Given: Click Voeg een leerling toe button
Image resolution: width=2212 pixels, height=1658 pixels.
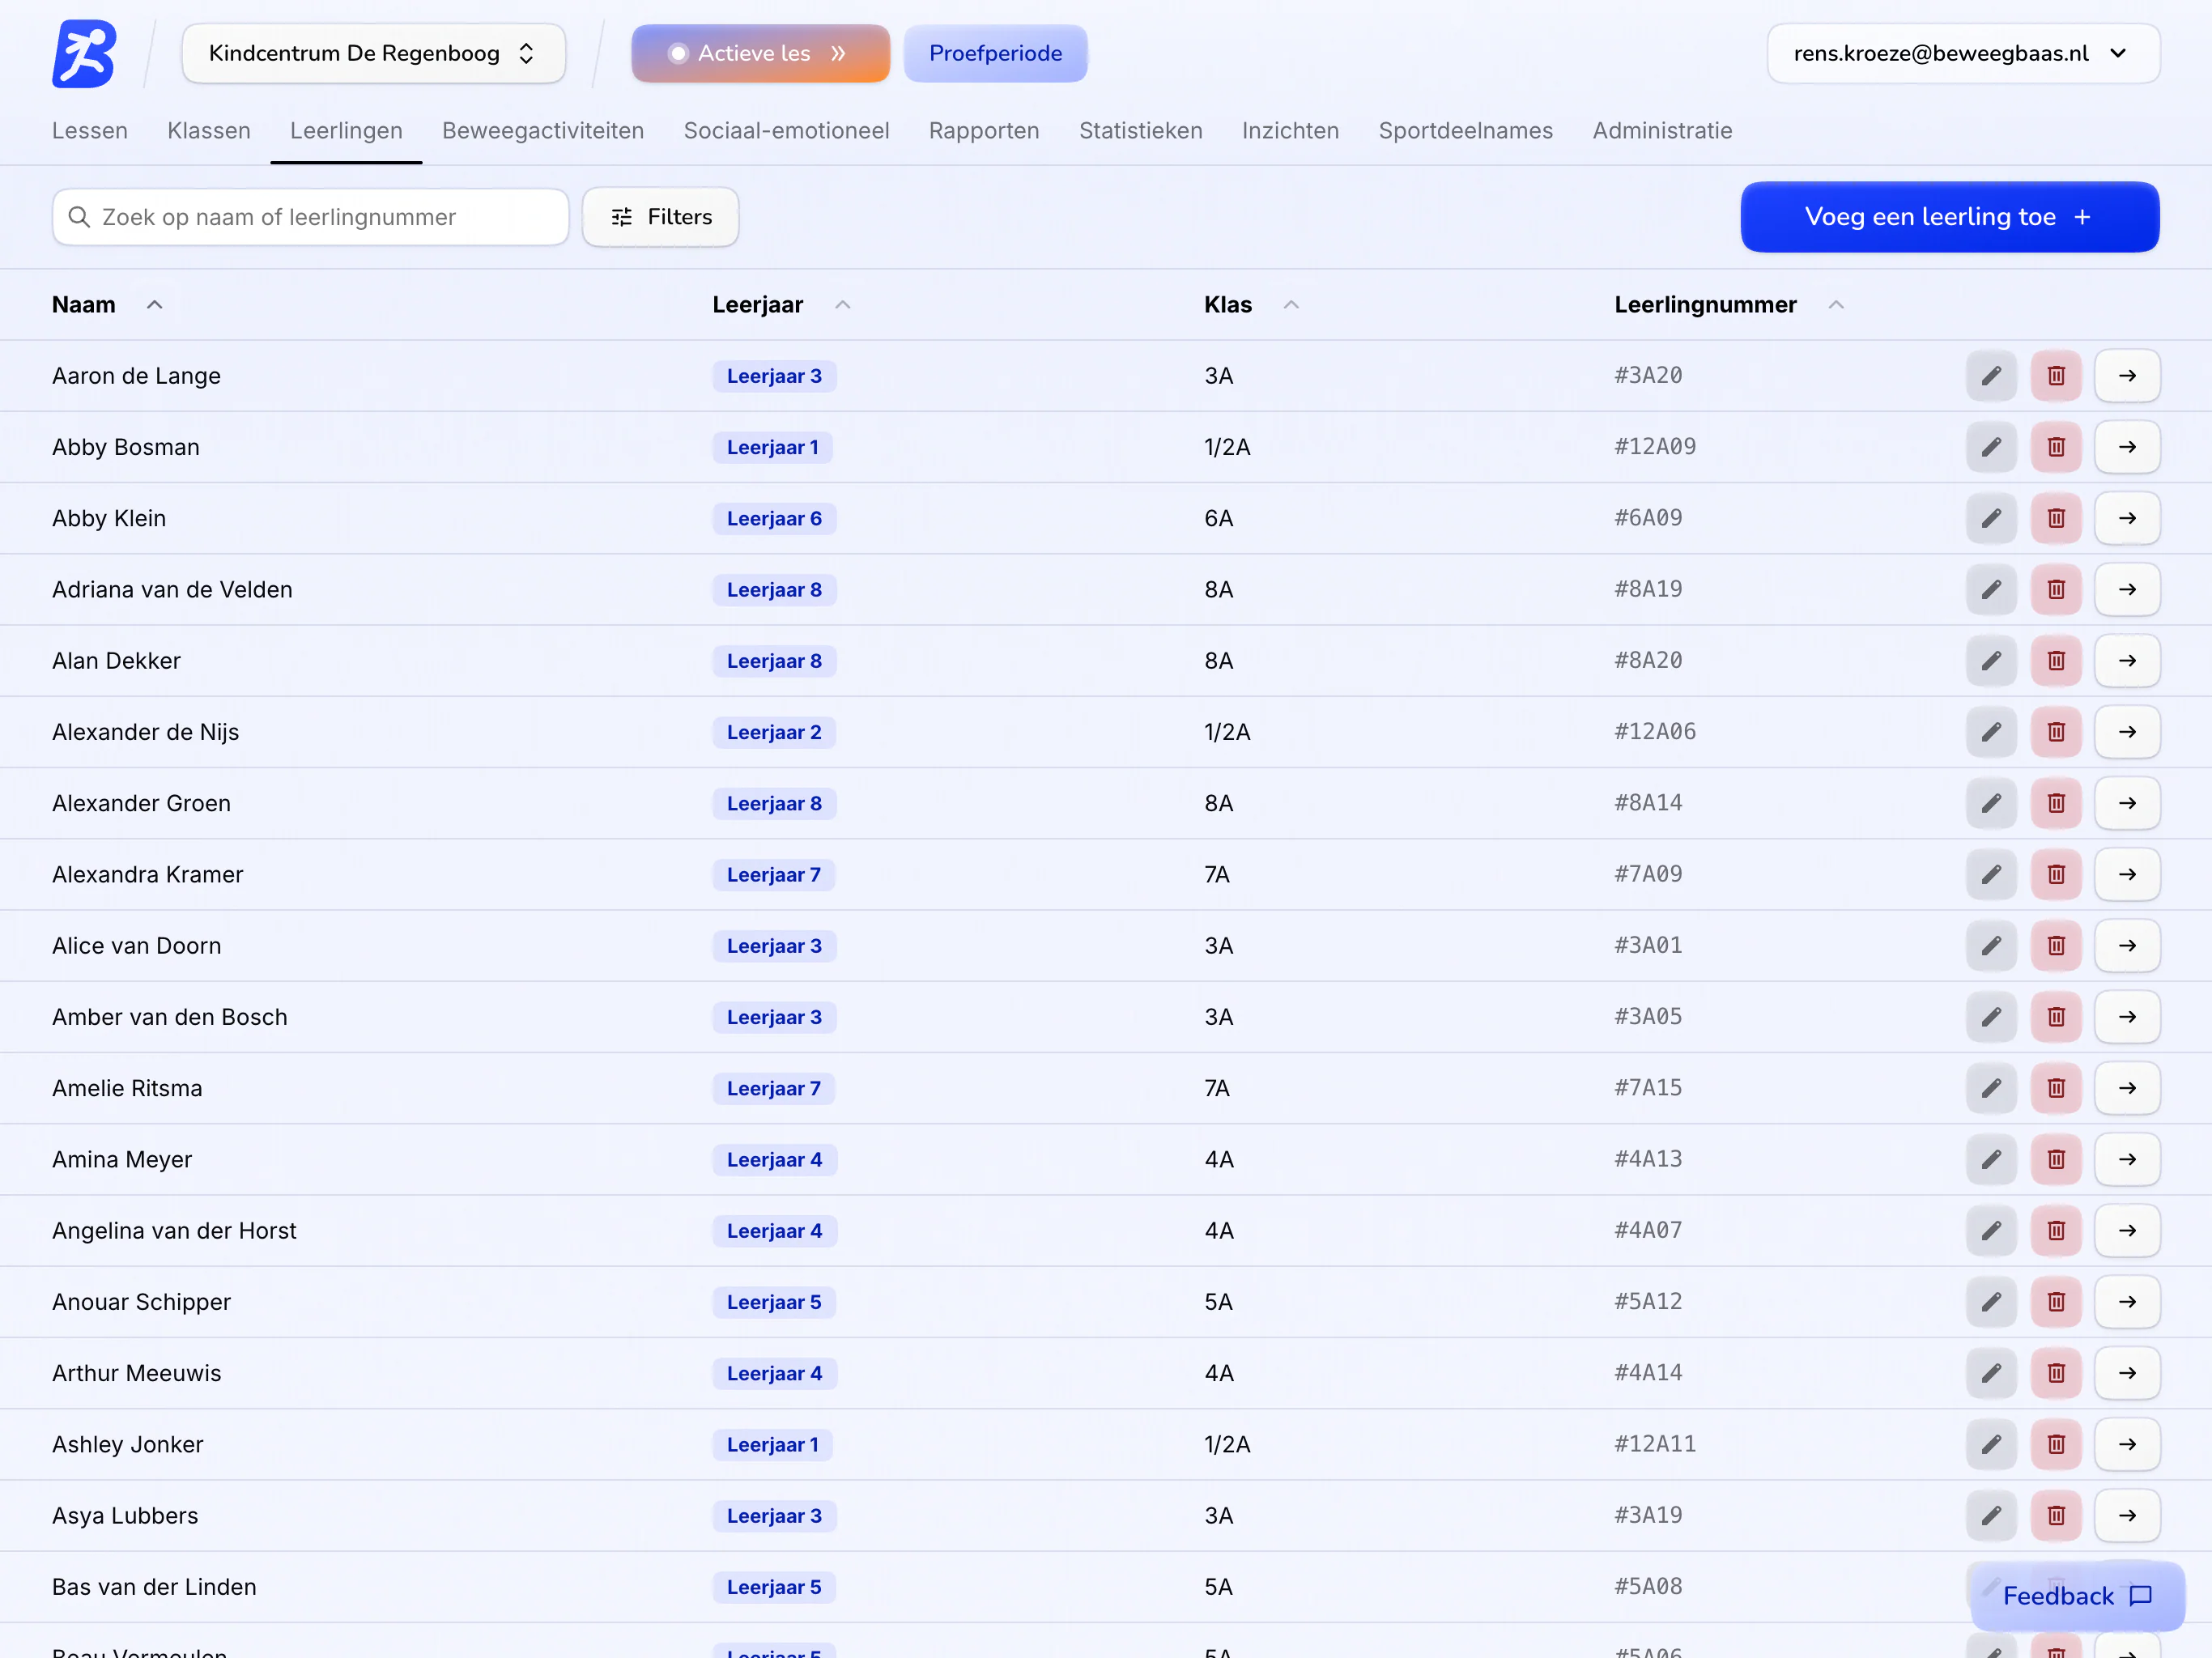Looking at the screenshot, I should click(1949, 217).
